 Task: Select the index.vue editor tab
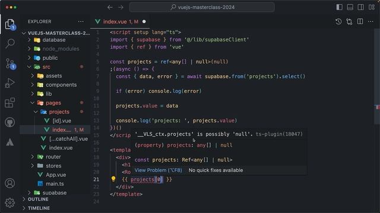tap(119, 21)
